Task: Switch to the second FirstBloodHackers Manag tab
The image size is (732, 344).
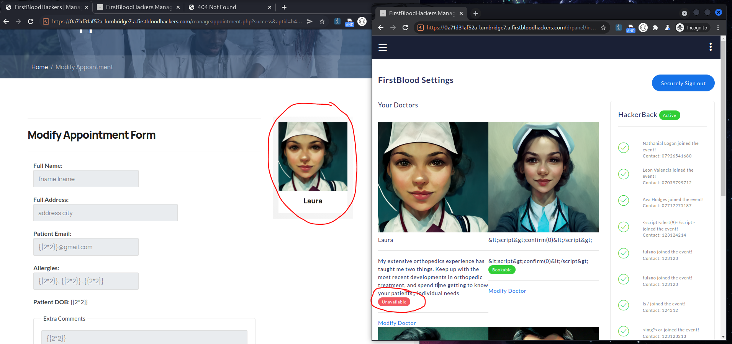Action: pos(139,7)
